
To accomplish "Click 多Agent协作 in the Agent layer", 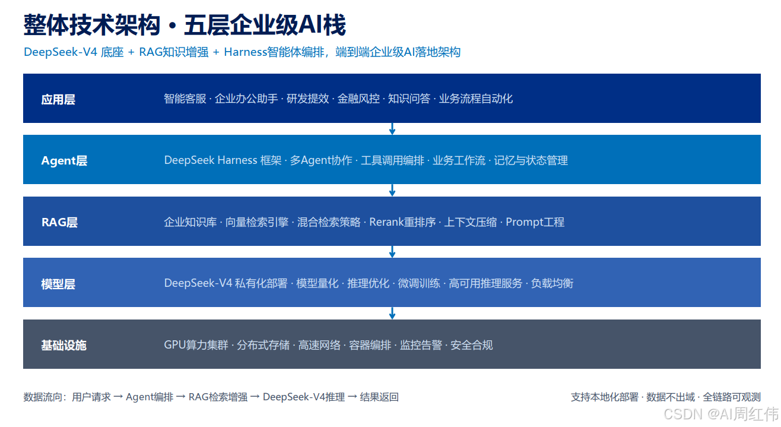I will tap(321, 160).
